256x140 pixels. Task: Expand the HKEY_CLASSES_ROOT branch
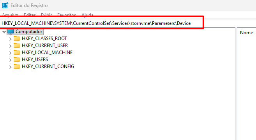tap(10, 39)
